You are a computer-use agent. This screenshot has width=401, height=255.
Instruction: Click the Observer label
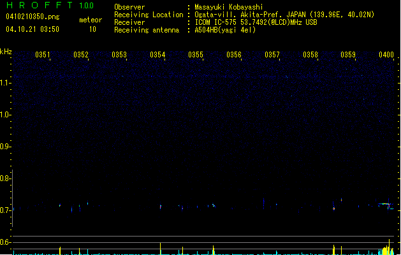(129, 7)
